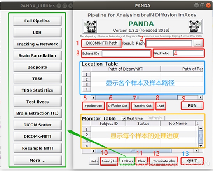Show Failed jobs

(109, 161)
